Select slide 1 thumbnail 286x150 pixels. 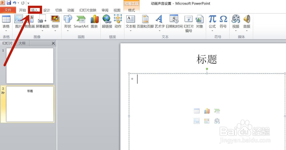click(x=30, y=66)
